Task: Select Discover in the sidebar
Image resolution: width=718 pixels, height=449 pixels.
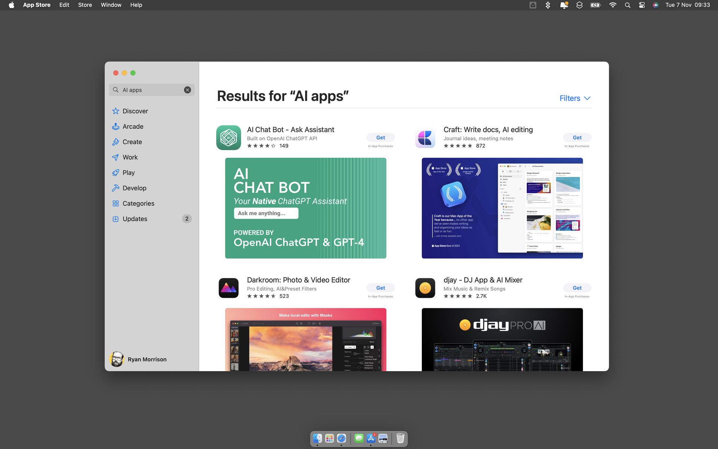Action: tap(135, 111)
